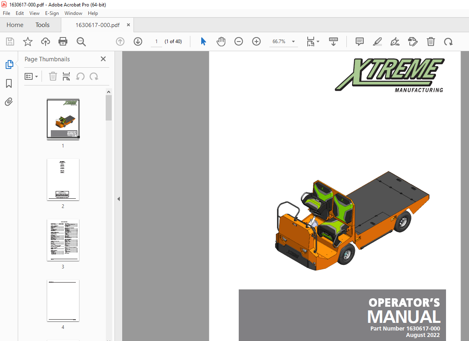Activate the Hand pan tool
Screen dimensions: 469x341
[x=221, y=42]
